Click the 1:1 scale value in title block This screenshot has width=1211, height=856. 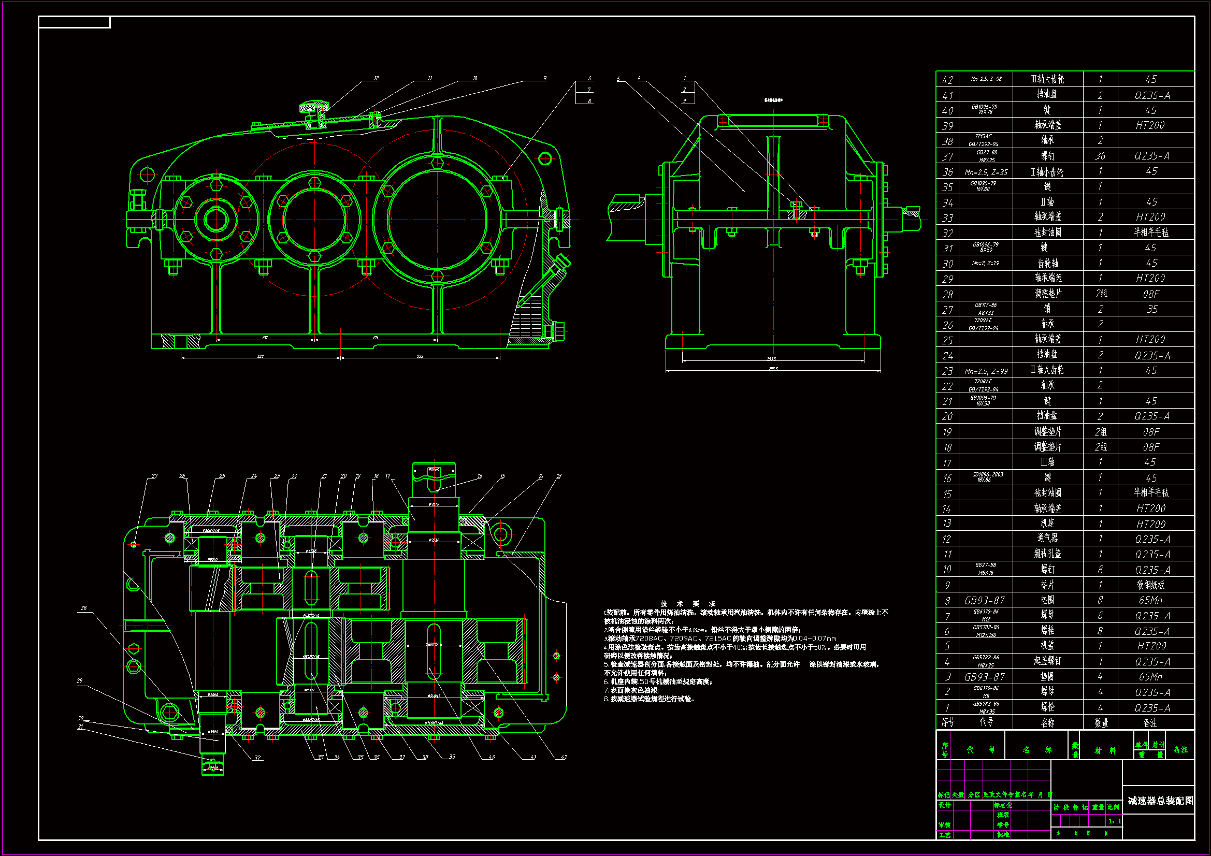coord(1114,821)
